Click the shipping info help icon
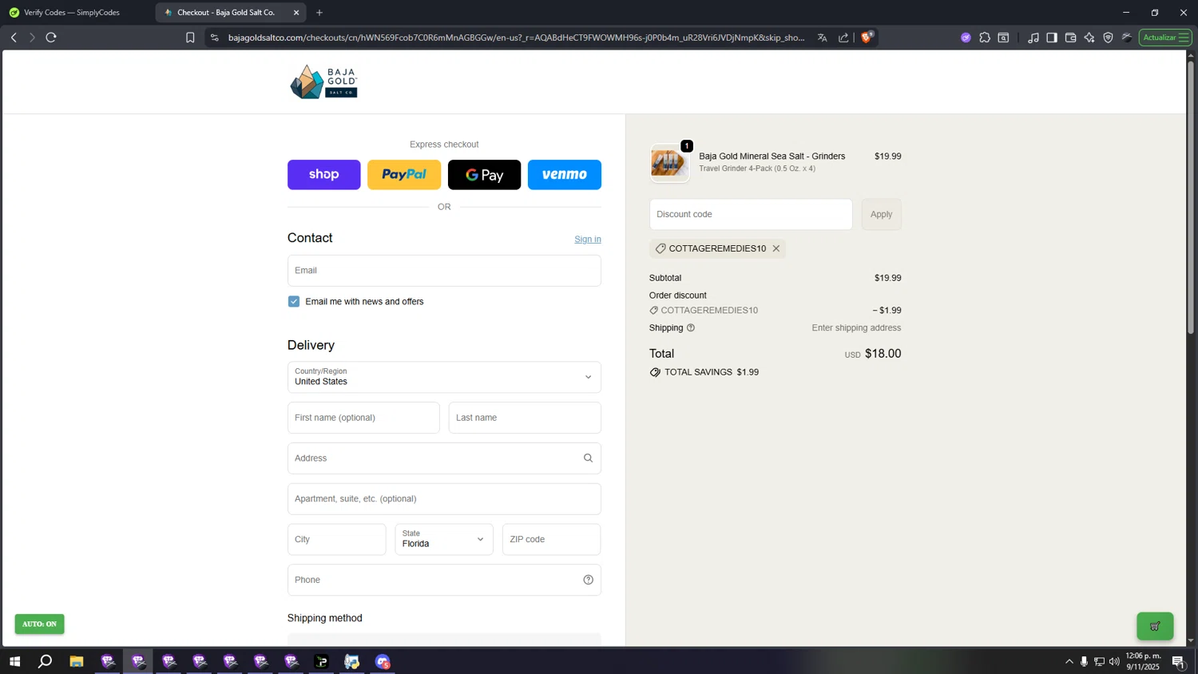This screenshot has width=1198, height=674. tap(691, 328)
